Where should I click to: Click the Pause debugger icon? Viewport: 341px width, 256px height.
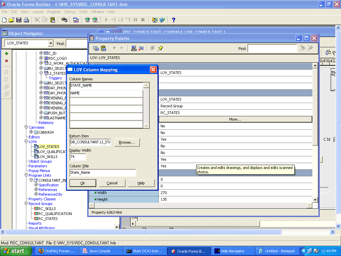(x=136, y=20)
